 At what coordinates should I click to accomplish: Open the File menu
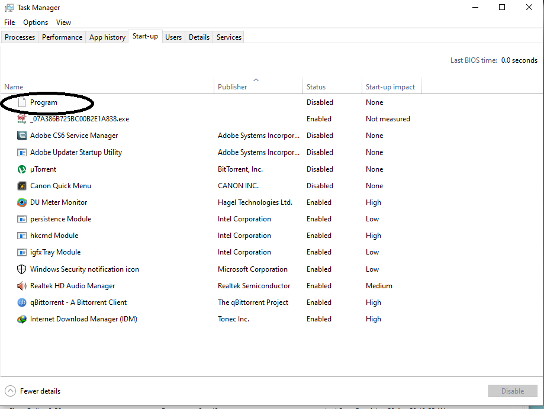[9, 22]
